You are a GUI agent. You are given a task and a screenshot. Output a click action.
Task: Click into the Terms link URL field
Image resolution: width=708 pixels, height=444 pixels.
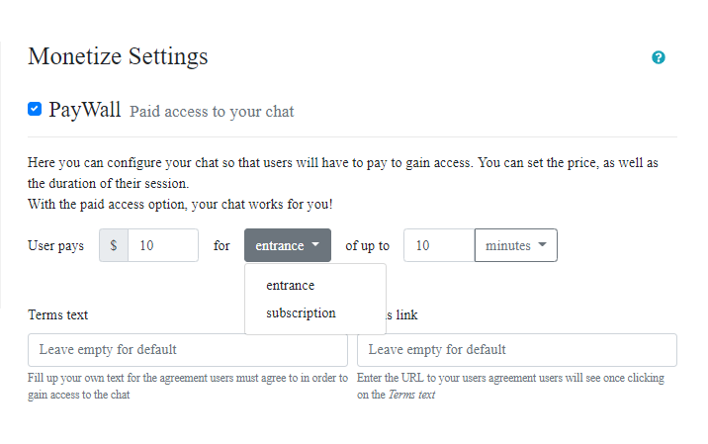(x=516, y=350)
